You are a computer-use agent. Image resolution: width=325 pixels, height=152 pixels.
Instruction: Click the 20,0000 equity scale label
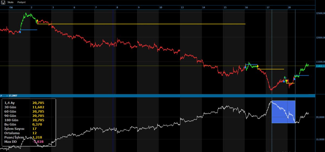[x=320, y=117]
